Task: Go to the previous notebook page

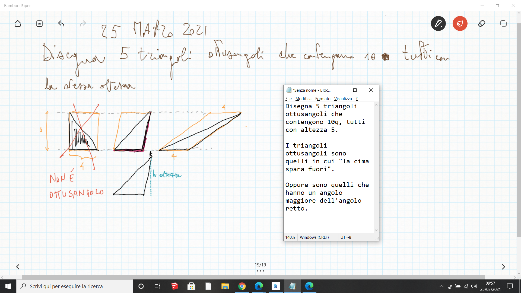Action: coord(18,267)
